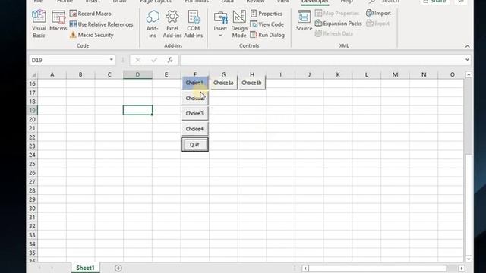486x273 pixels.
Task: Start Record Macro
Action: [90, 14]
